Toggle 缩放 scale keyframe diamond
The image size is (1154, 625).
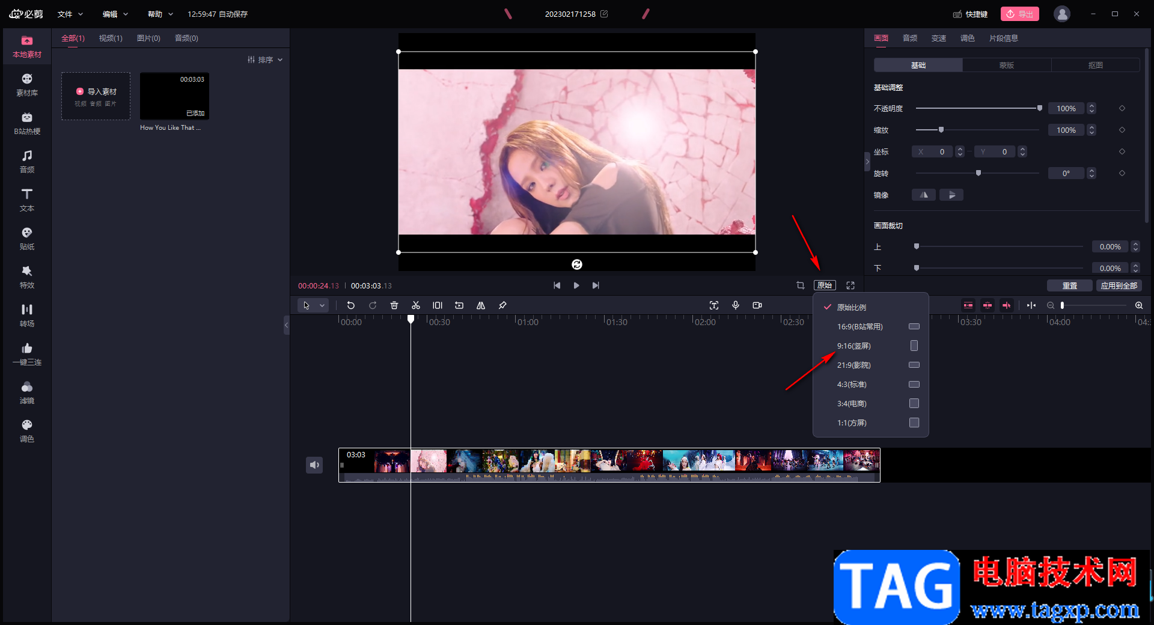coord(1122,130)
